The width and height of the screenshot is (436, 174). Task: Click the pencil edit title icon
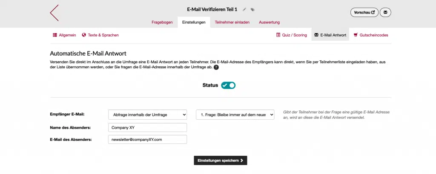pos(244,9)
